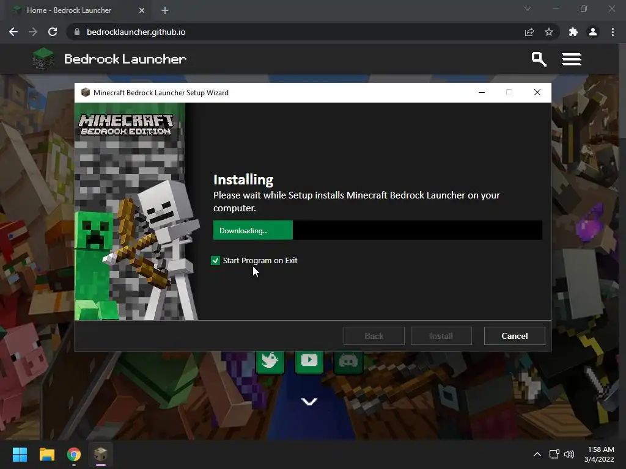Open the Twitter social link

(x=270, y=361)
